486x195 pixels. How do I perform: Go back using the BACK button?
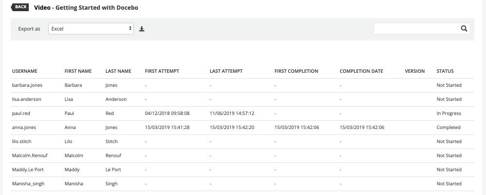click(x=21, y=7)
